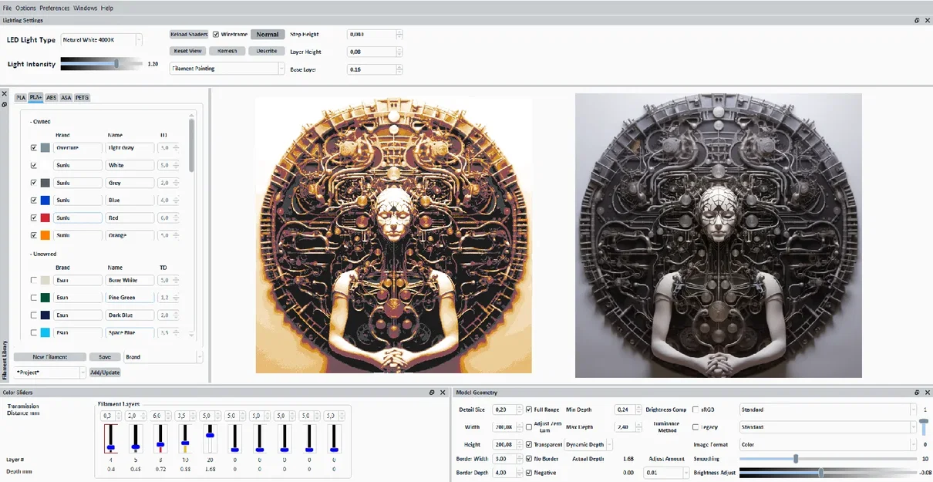The width and height of the screenshot is (933, 482).
Task: Open the Adjust Amount 0.01 dropdown
Action: [x=665, y=472]
